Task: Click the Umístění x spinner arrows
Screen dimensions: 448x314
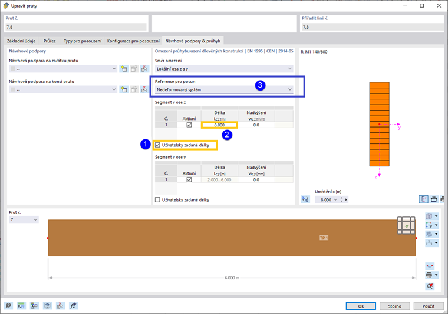Action: [x=341, y=199]
